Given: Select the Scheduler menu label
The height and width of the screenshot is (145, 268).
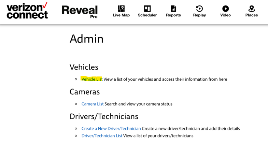Looking at the screenshot, I should click(x=147, y=15).
